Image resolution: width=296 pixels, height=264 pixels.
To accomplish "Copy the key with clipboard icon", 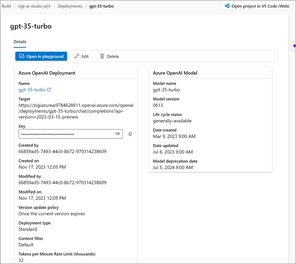I will [130, 134].
